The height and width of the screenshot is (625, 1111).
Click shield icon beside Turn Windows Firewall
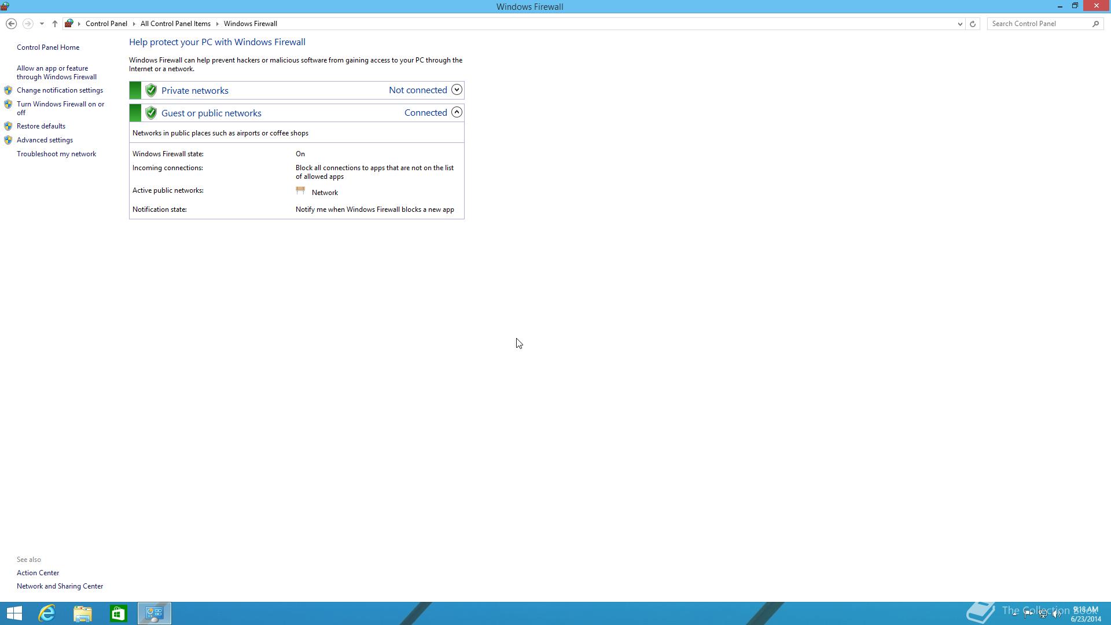pos(8,104)
